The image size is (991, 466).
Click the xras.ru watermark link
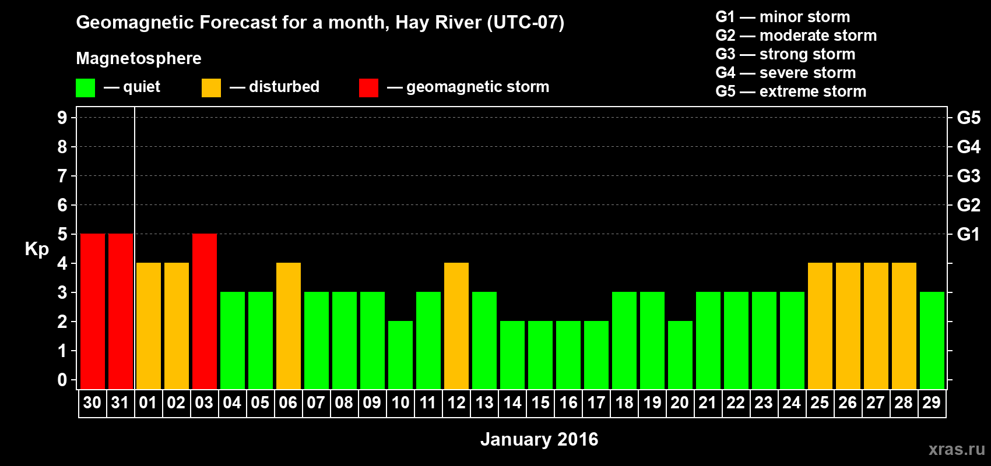pos(957,449)
